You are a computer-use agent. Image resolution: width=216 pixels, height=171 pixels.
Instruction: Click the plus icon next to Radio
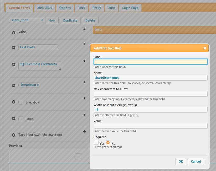tap(14, 118)
